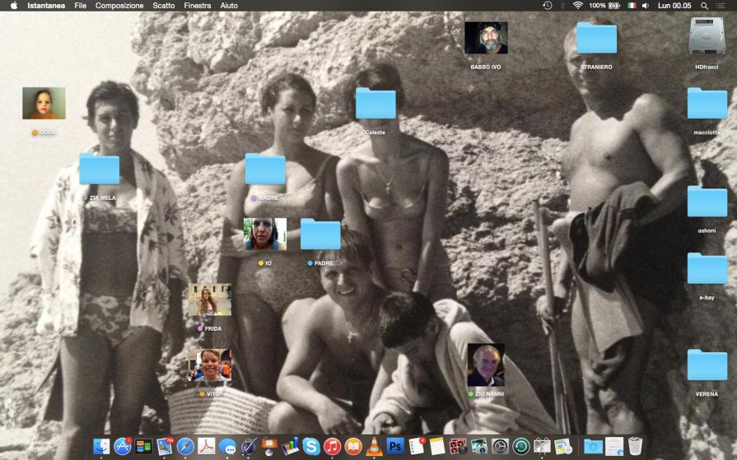
Task: Open Spotlight search magnifier
Action: pos(704,6)
